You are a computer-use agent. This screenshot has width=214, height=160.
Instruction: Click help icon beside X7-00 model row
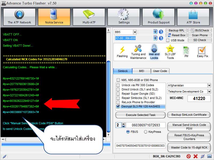pyautogui.click(x=161, y=38)
